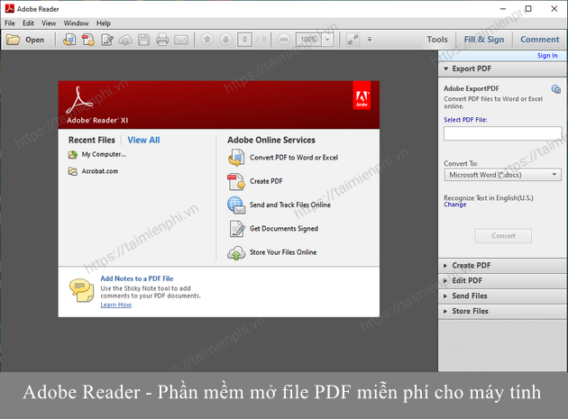Go to next page with down arrow

pos(225,39)
